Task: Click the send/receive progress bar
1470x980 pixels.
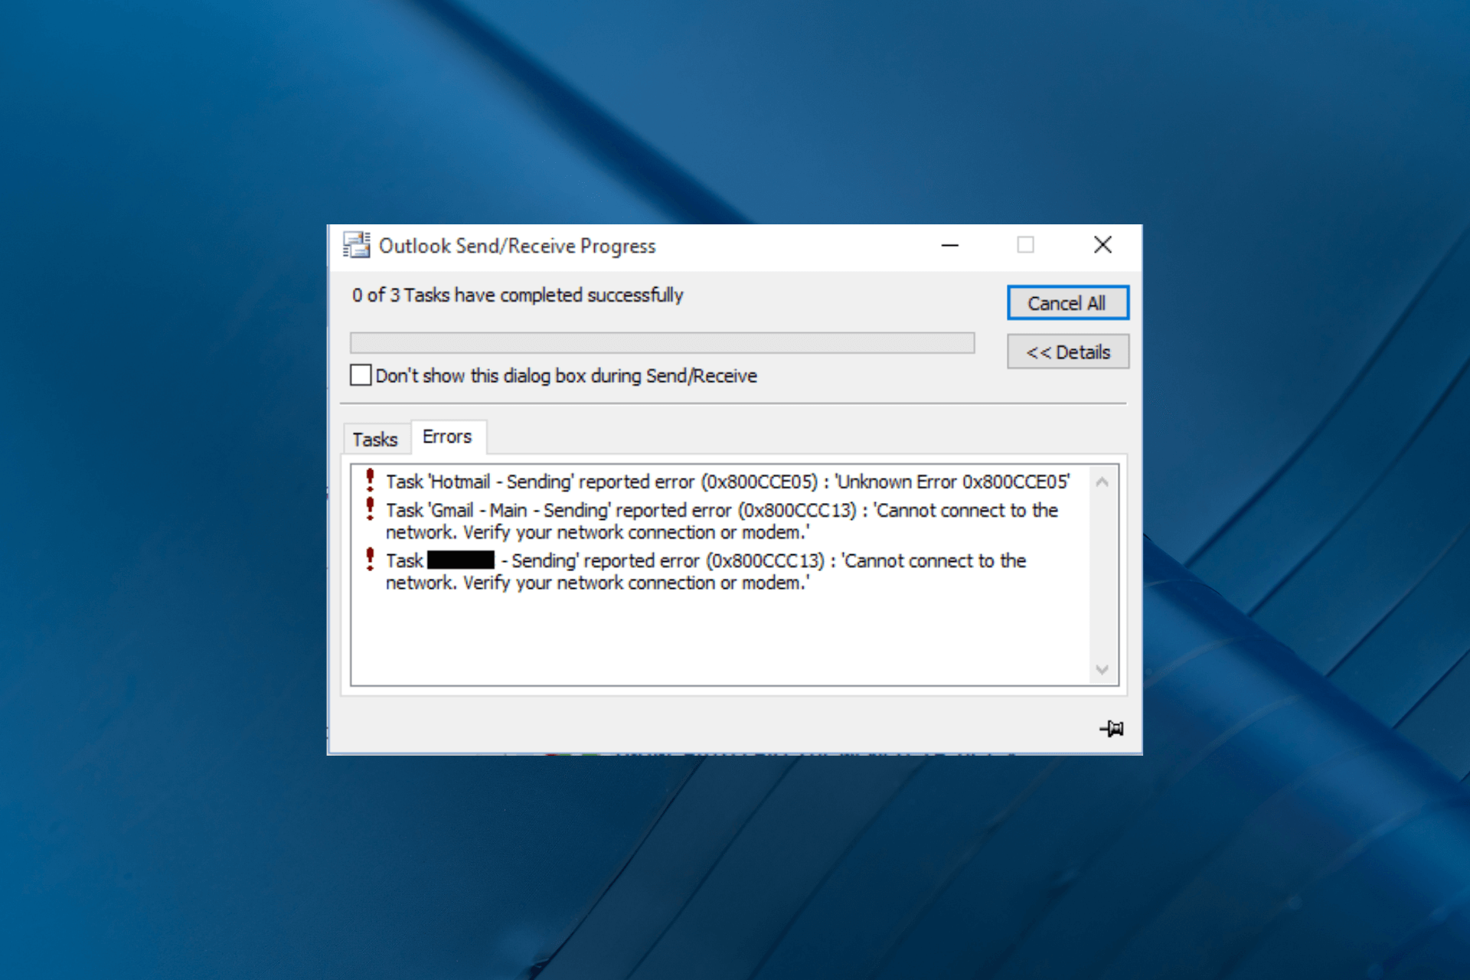Action: pos(662,342)
